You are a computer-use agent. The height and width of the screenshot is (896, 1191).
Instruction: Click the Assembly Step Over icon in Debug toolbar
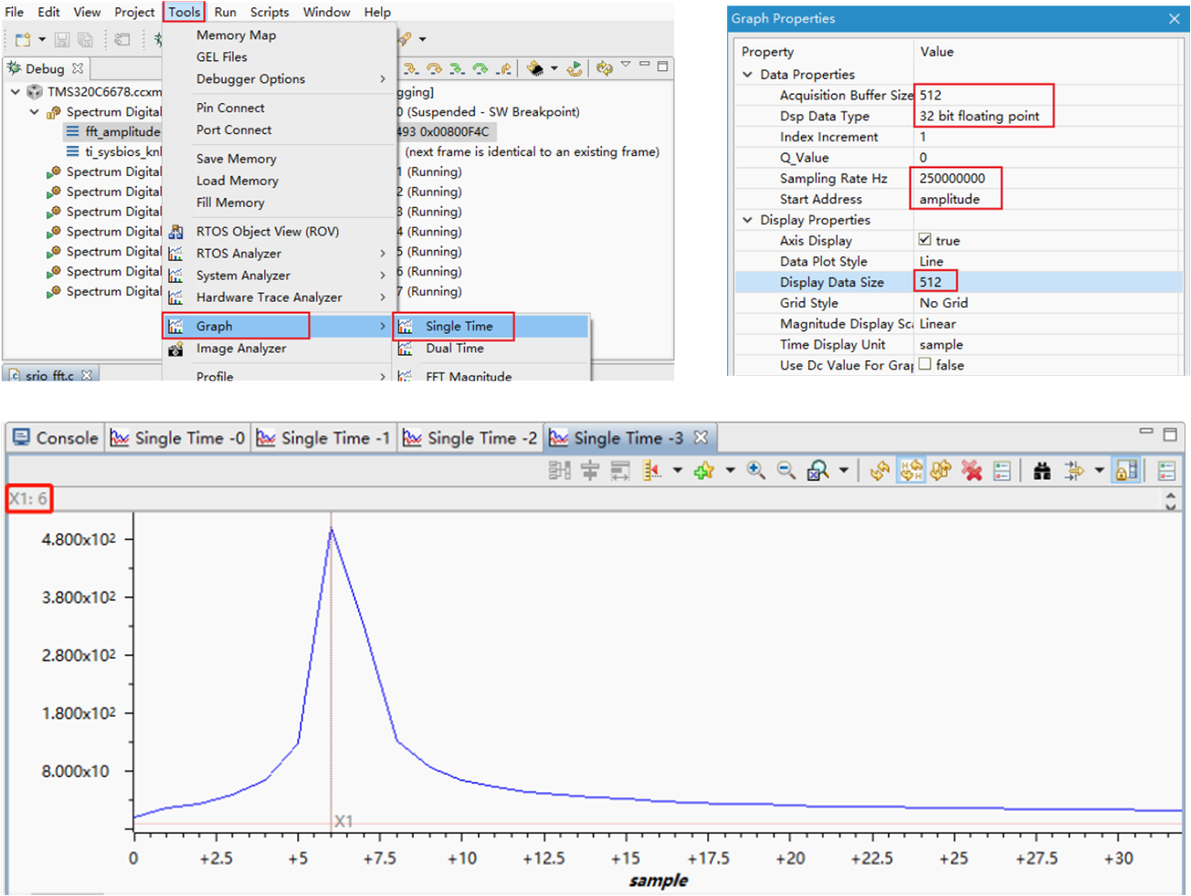click(x=480, y=68)
